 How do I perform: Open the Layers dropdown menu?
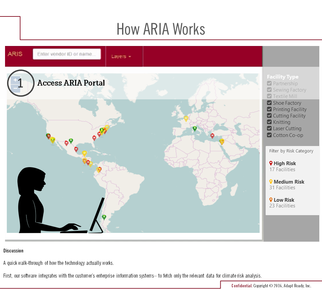coord(121,56)
